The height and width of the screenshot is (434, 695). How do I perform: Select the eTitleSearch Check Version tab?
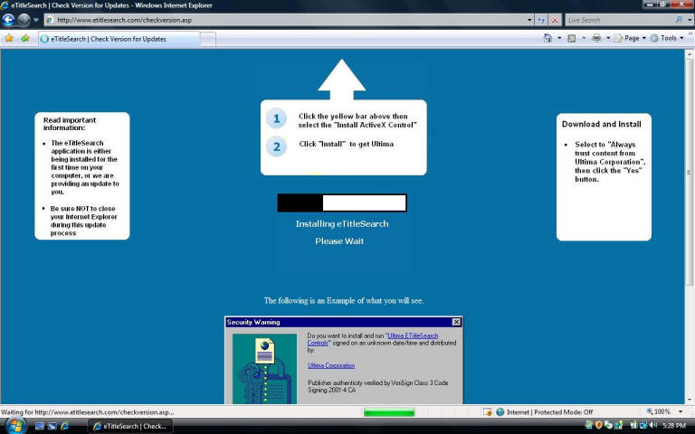click(119, 39)
